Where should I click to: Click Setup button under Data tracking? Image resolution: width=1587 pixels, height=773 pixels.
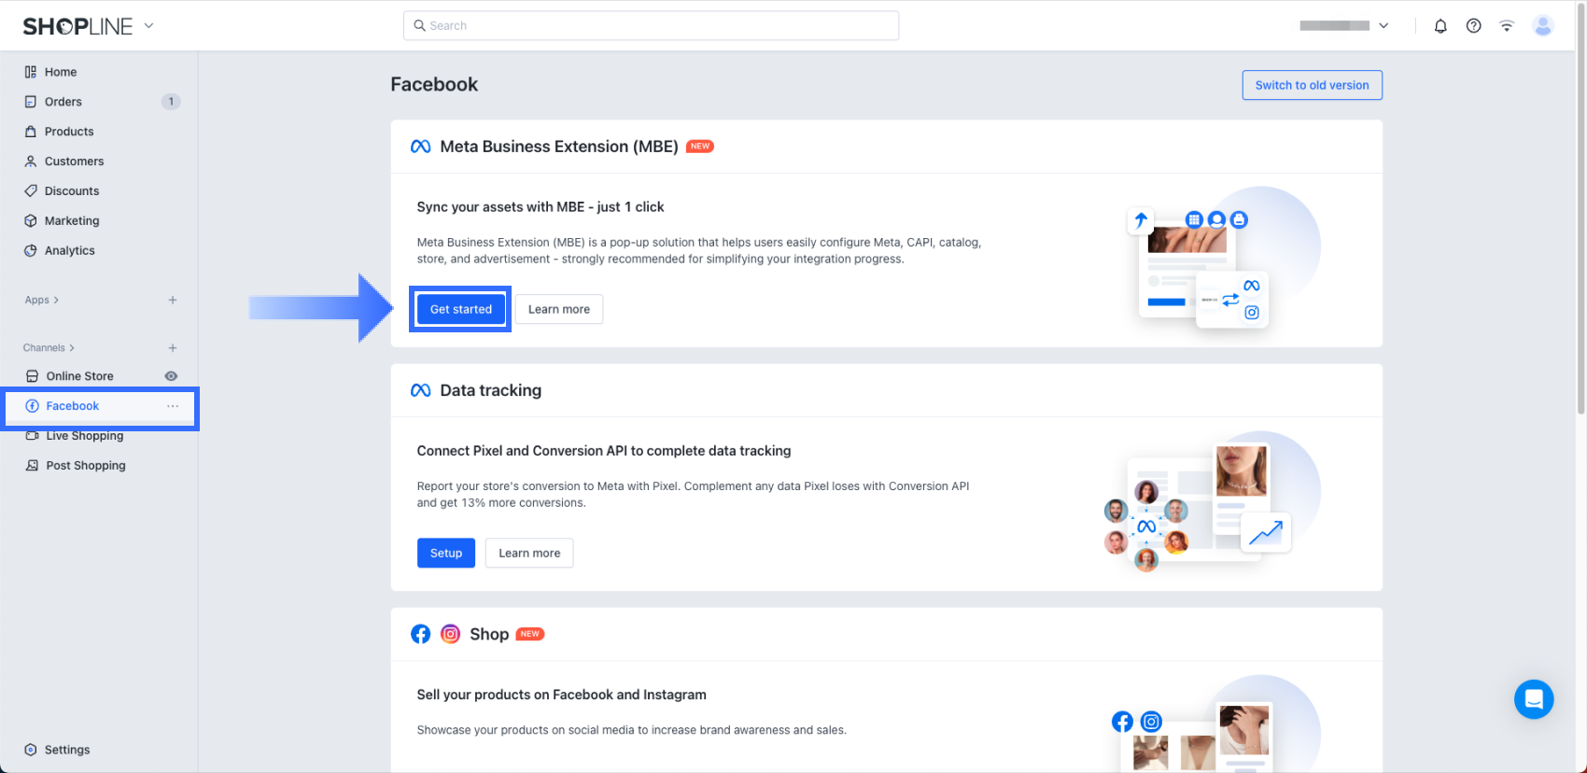[x=445, y=553]
